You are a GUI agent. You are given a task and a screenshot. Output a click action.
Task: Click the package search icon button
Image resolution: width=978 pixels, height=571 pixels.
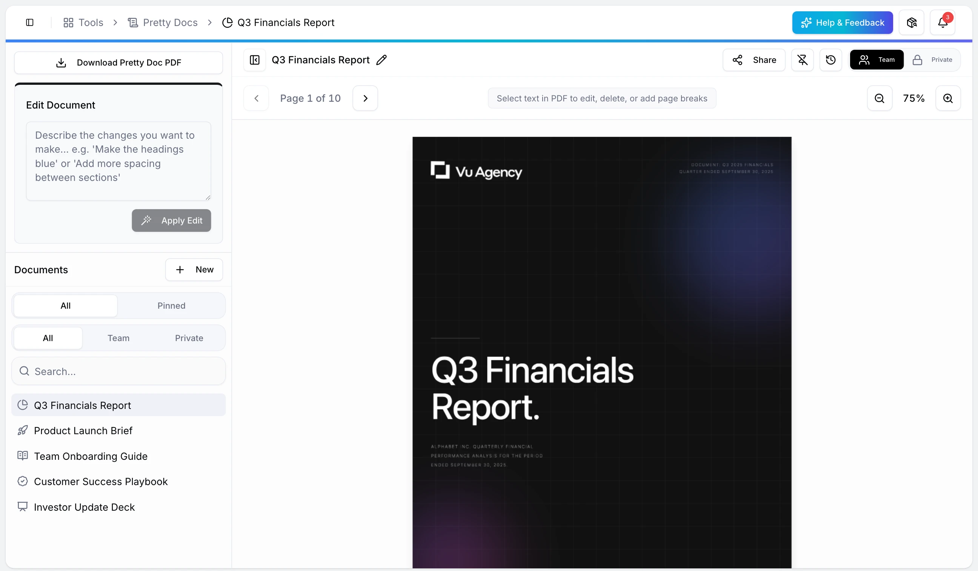(x=911, y=23)
